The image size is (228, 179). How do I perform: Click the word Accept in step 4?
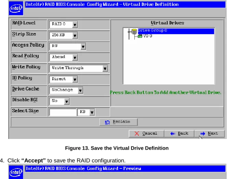pos(34,161)
